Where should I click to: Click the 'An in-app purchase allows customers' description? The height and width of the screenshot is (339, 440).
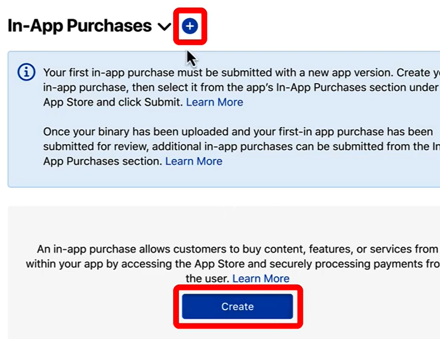point(233,264)
